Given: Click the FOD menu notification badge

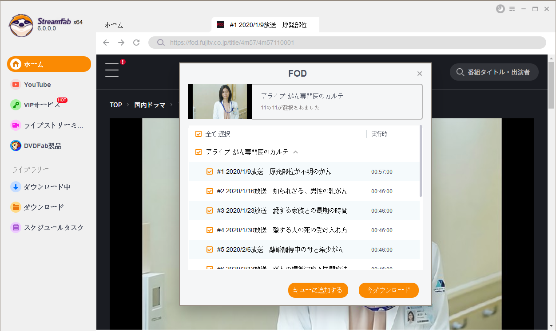Looking at the screenshot, I should point(123,62).
